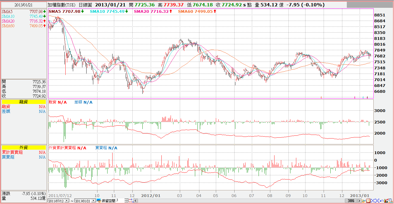Click the 386 bar count button
Image resolution: width=394 pixels, height=204 pixels.
coord(351,201)
